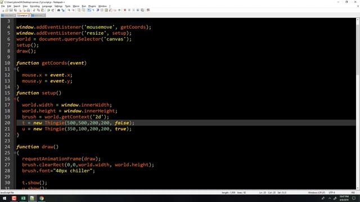Click the Playback macro icon
360x202 pixels.
(134, 10)
